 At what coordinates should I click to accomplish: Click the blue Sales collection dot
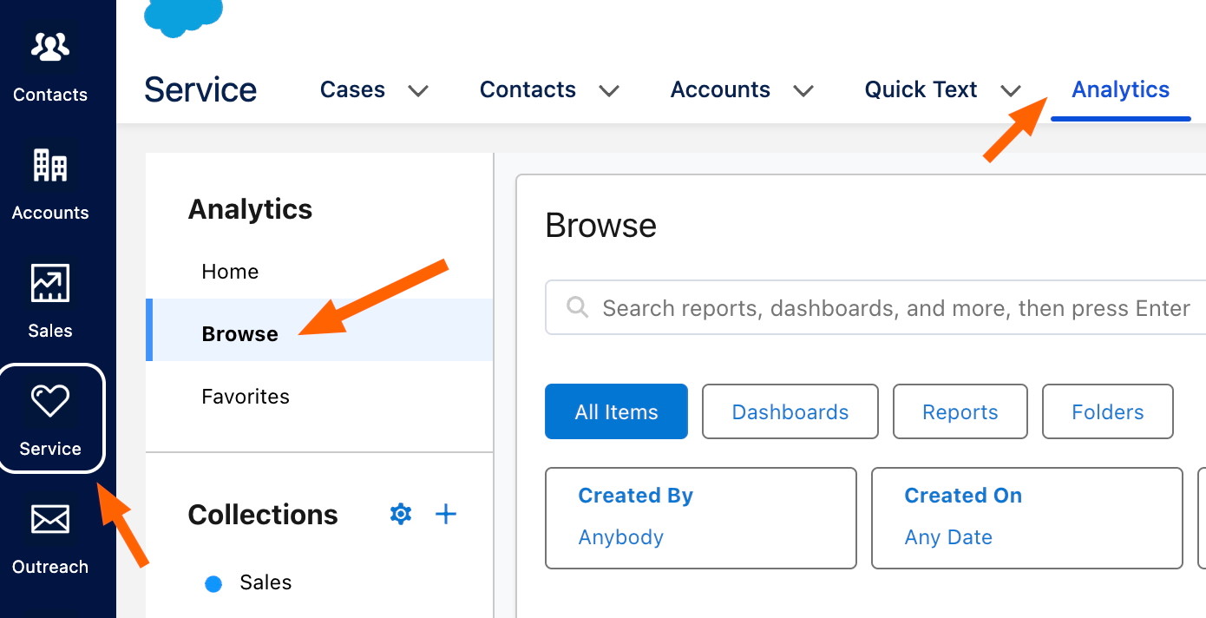tap(213, 584)
